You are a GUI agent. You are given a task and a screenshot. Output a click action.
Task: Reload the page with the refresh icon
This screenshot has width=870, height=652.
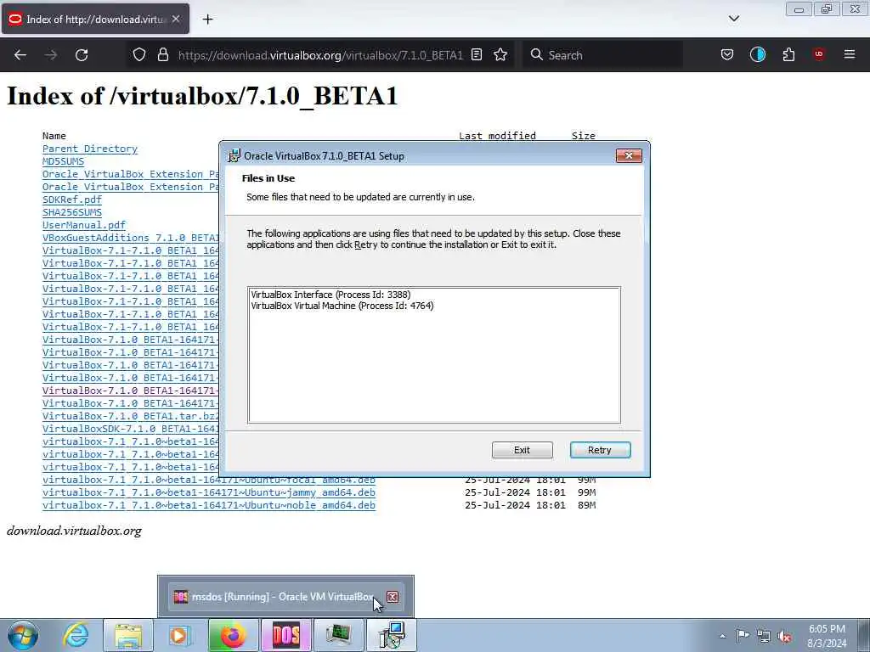82,55
